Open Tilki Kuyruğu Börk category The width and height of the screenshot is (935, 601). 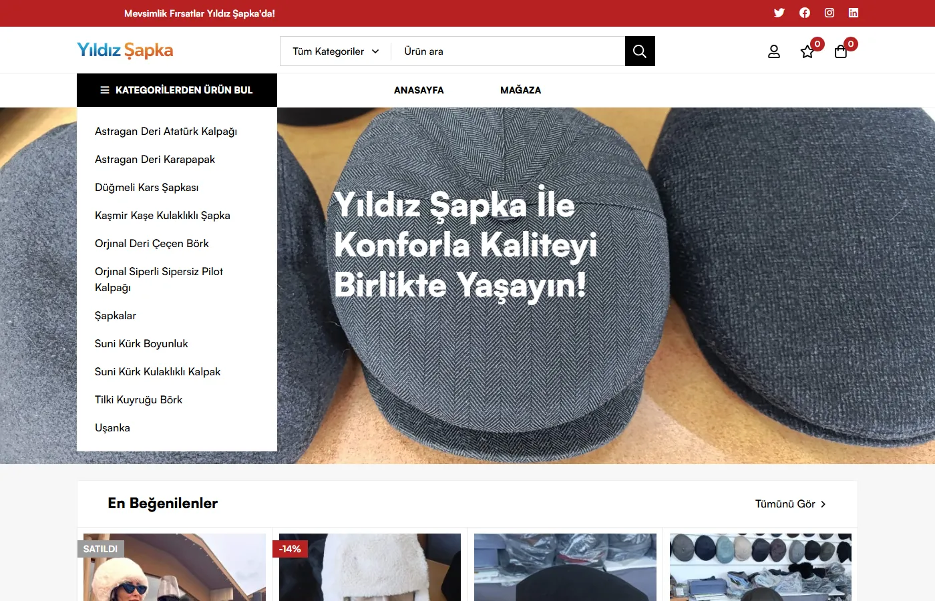pyautogui.click(x=138, y=400)
